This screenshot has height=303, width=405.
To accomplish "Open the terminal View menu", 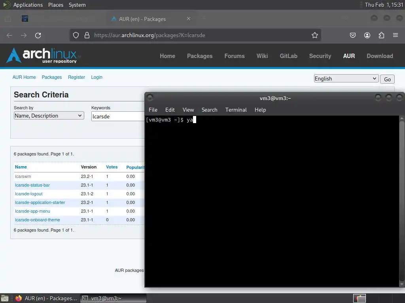I will (x=188, y=110).
